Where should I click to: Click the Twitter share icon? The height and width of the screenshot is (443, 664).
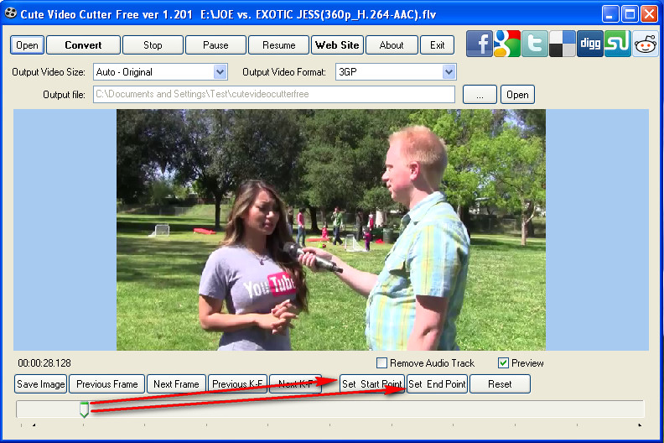tap(535, 44)
